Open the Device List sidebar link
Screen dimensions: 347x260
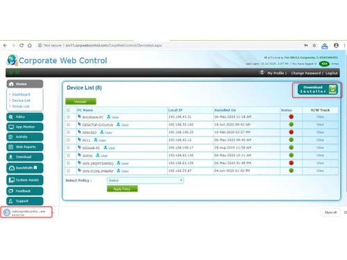pos(22,101)
